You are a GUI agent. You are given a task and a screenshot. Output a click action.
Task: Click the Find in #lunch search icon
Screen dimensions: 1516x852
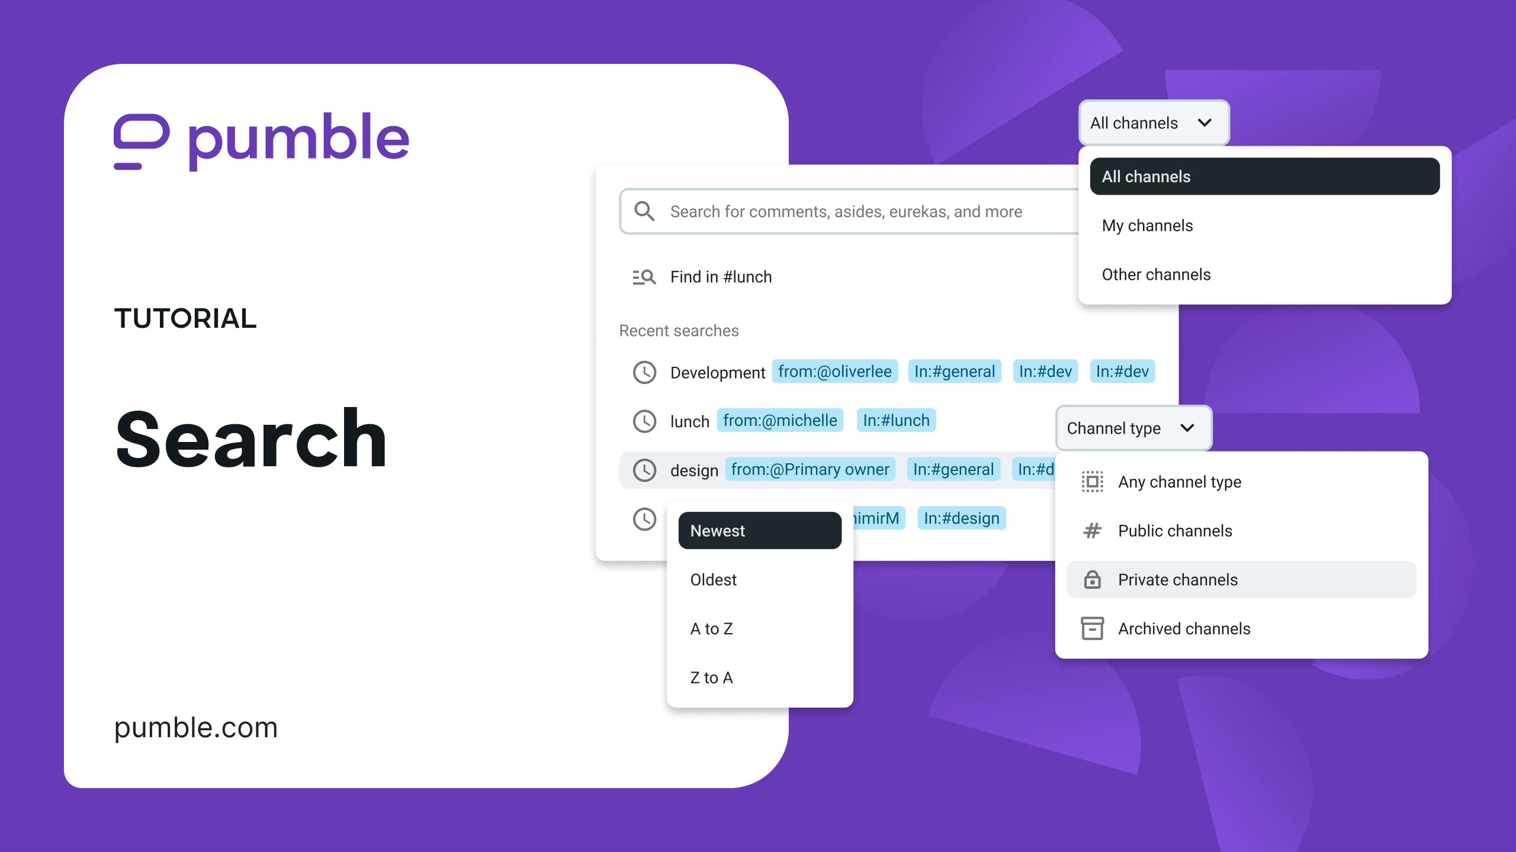(643, 277)
